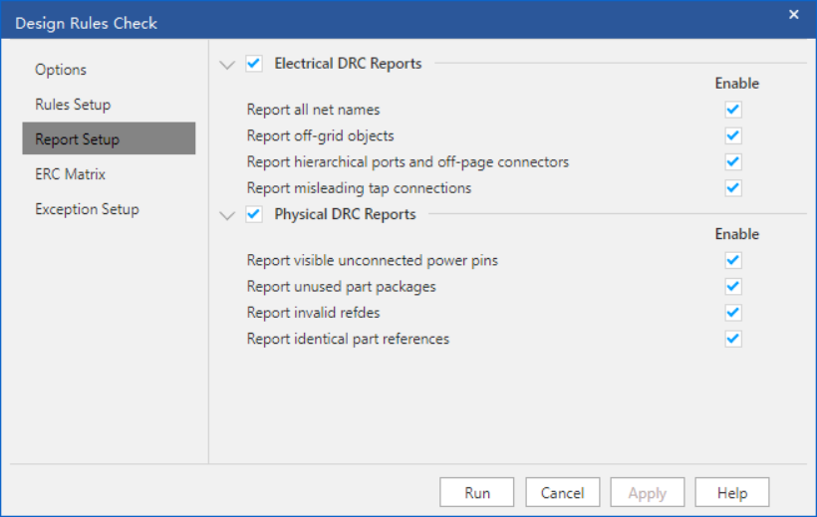Go to Exception Setup section
The image size is (817, 517).
(x=87, y=209)
